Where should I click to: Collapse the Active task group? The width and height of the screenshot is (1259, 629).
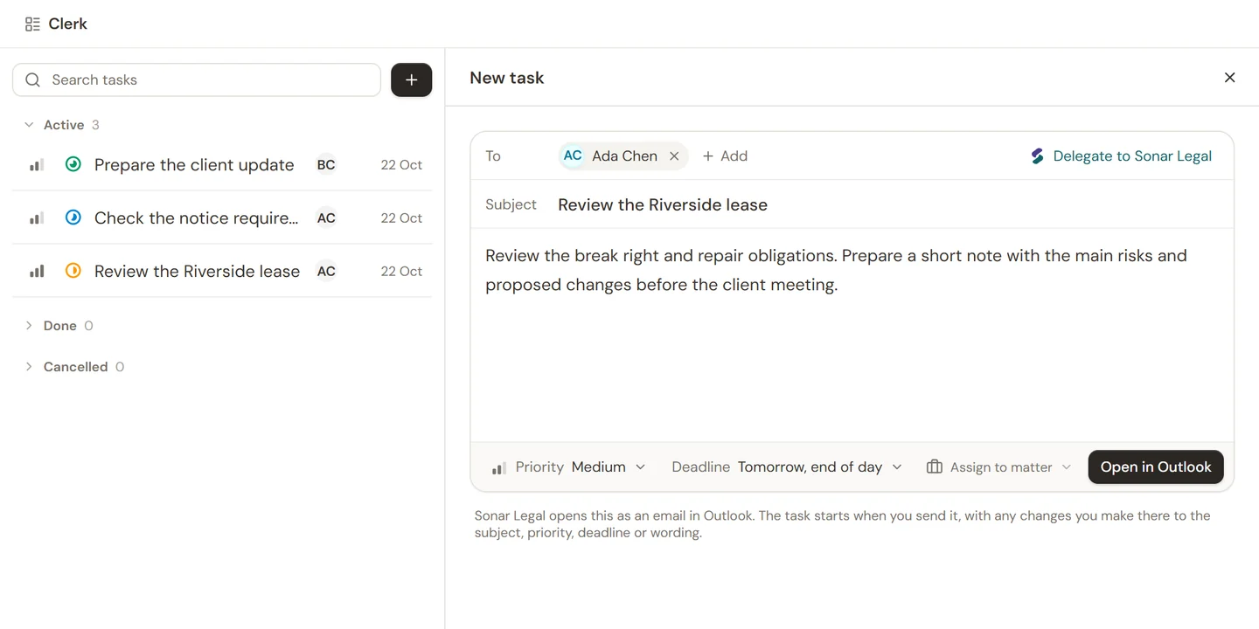[29, 125]
